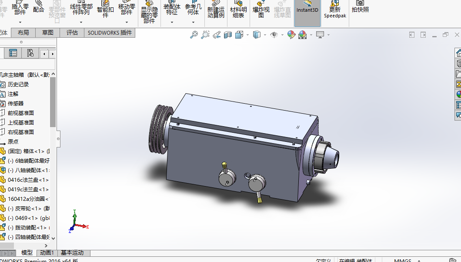
Task: Switch to the 布局 tab
Action: coord(23,33)
